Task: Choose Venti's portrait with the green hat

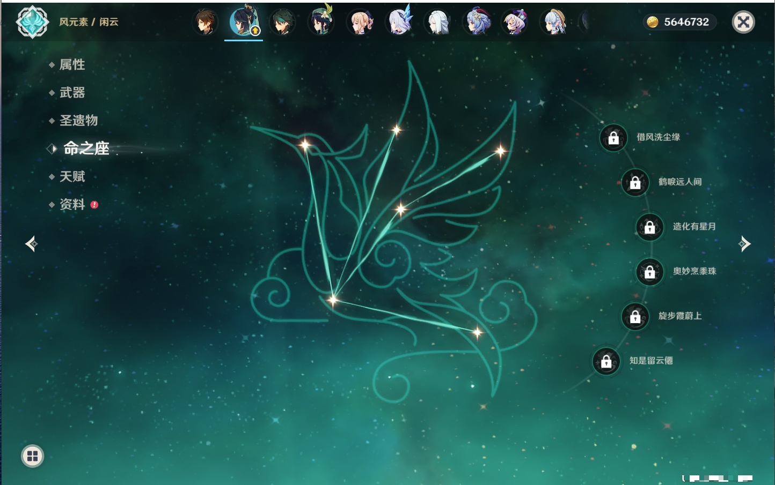Action: pyautogui.click(x=321, y=22)
